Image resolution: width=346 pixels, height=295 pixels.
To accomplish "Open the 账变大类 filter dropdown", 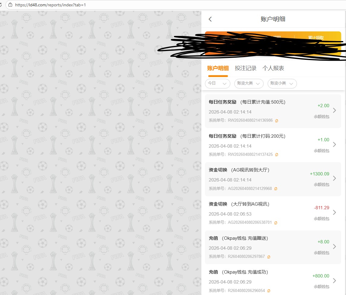I will click(x=249, y=83).
